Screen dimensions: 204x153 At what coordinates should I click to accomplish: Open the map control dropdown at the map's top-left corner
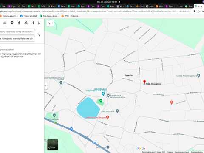click(x=50, y=23)
